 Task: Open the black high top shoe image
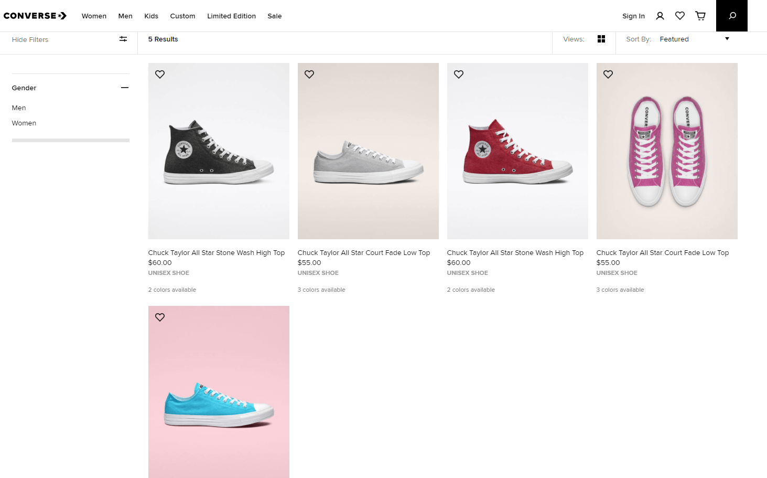click(219, 151)
